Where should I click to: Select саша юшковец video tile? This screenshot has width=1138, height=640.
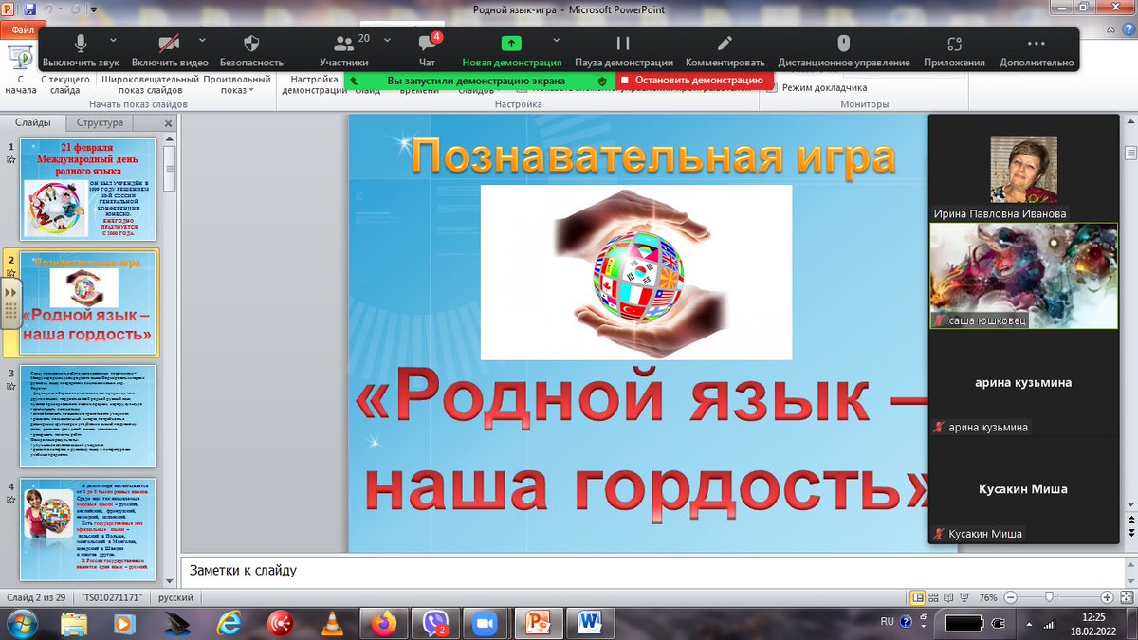point(1023,276)
